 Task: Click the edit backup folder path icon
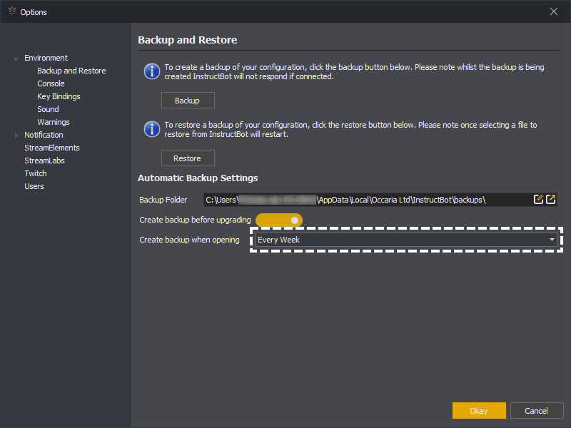[x=538, y=200]
